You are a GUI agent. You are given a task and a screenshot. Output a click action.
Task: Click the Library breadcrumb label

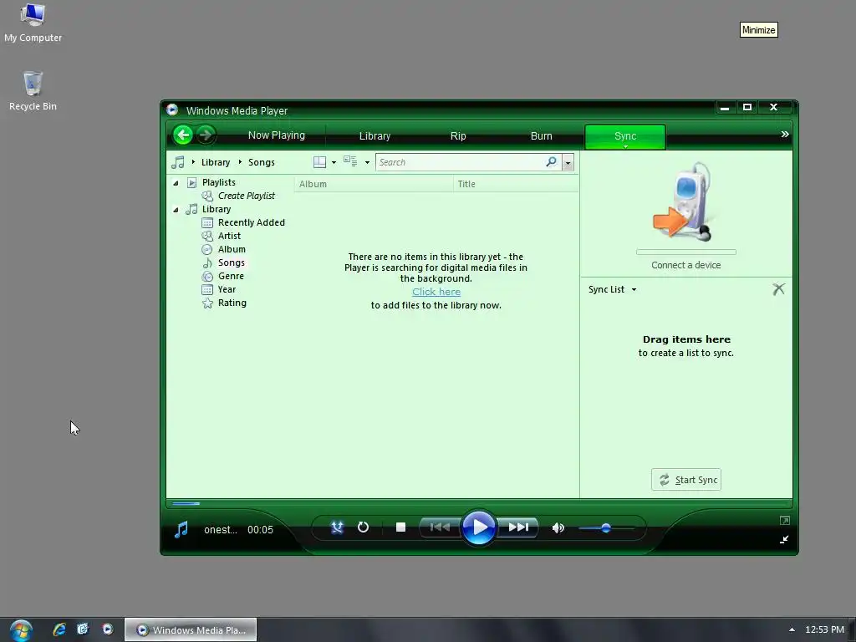pos(216,162)
